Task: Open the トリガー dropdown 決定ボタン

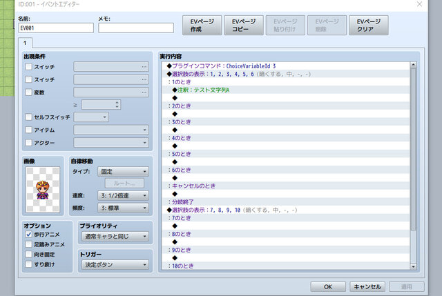Action: tap(115, 265)
